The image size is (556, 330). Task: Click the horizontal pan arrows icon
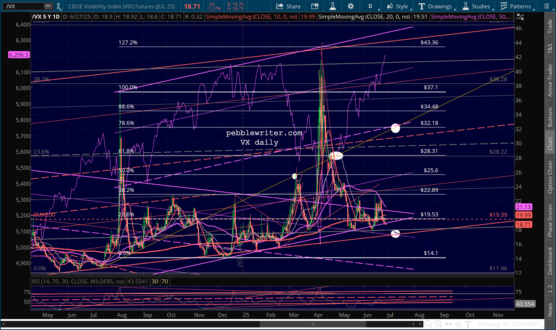pyautogui.click(x=448, y=324)
